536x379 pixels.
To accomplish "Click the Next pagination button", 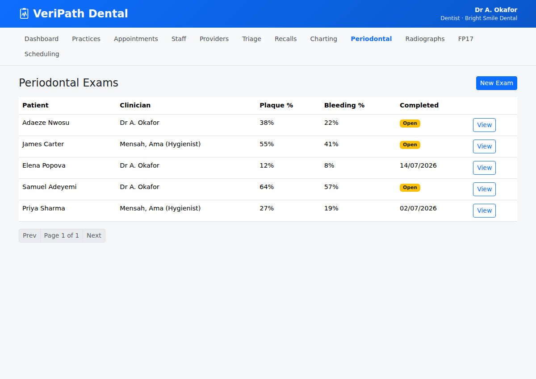I will [x=94, y=235].
